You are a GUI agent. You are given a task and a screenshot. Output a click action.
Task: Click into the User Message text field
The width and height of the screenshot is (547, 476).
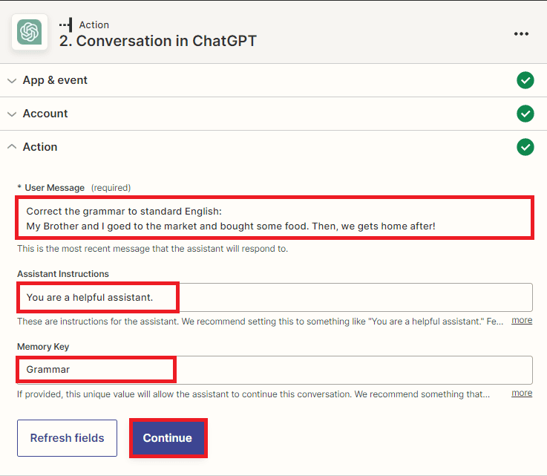point(275,218)
